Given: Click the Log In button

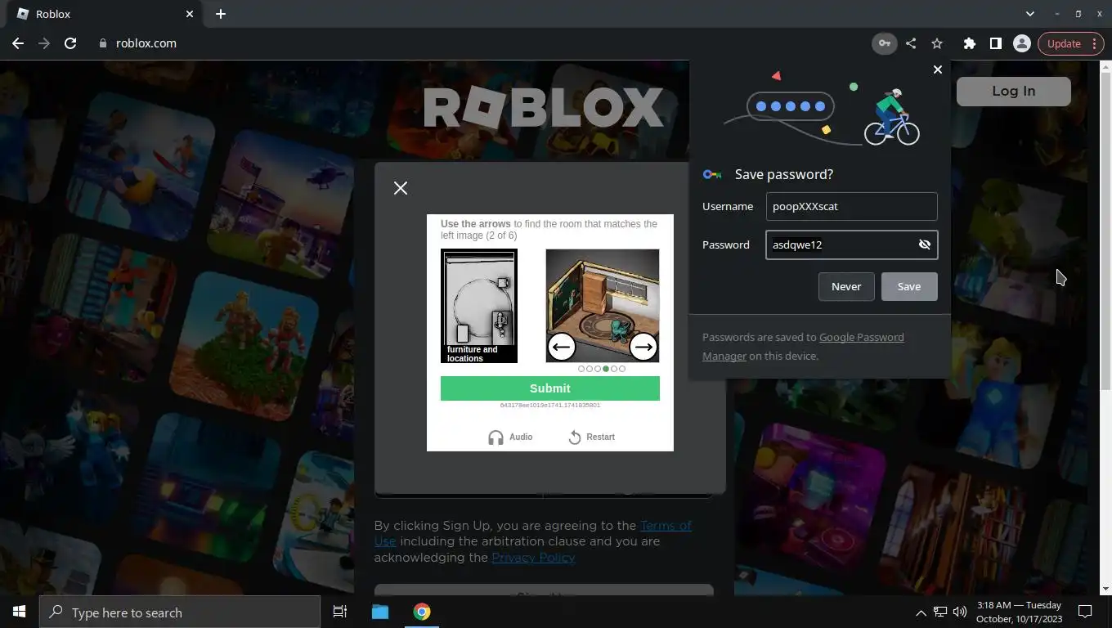Looking at the screenshot, I should 1014,92.
